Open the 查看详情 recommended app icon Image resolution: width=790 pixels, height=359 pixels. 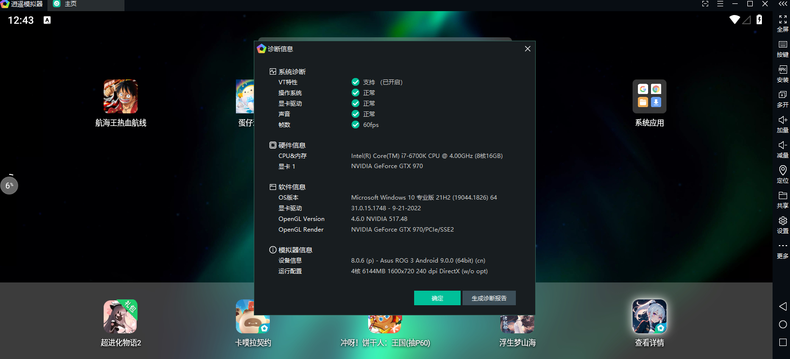tap(650, 316)
